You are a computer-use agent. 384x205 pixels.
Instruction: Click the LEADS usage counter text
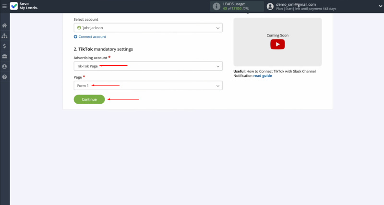click(x=236, y=8)
